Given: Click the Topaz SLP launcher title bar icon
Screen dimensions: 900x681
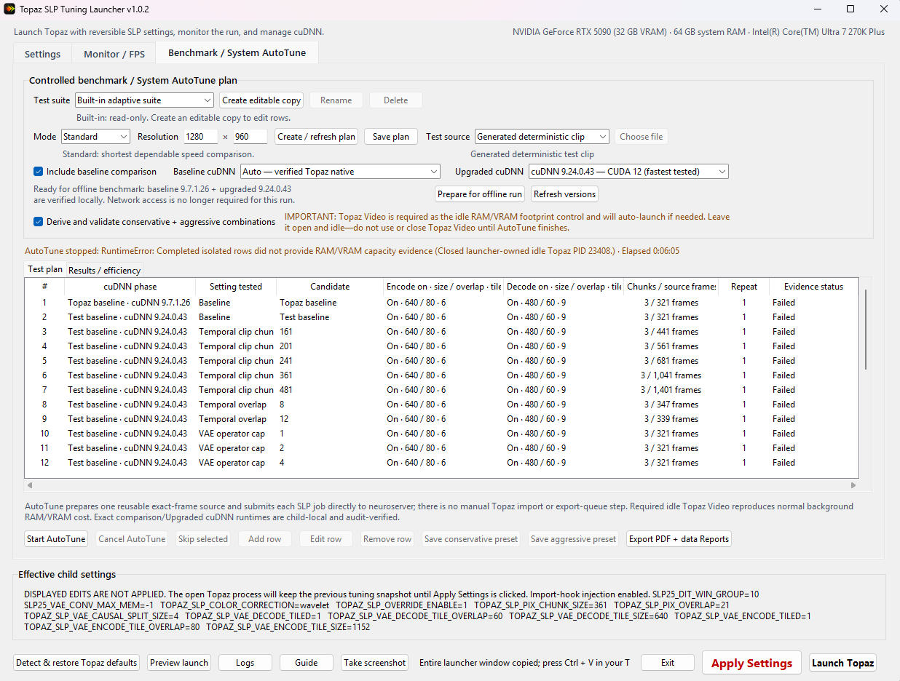Looking at the screenshot, I should [x=9, y=9].
